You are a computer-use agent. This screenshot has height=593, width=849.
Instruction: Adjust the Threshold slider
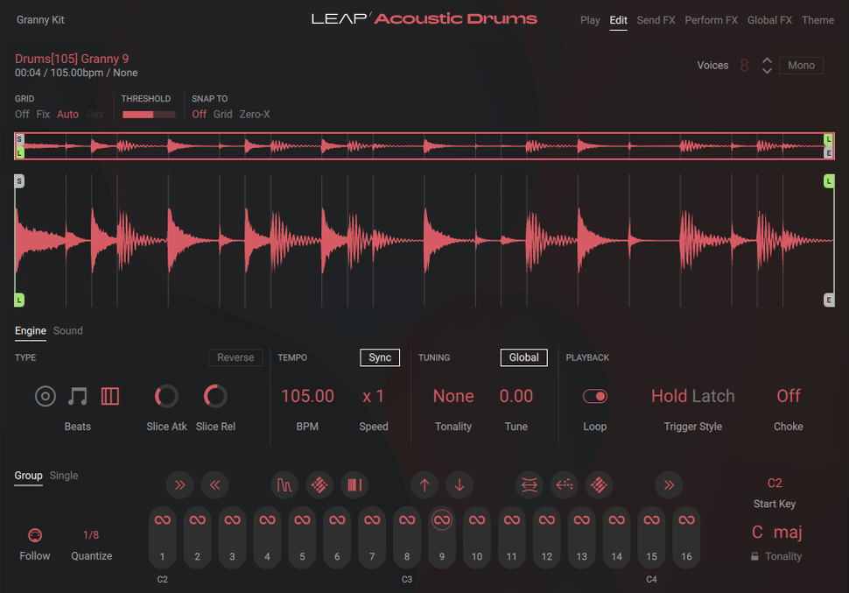click(x=150, y=114)
